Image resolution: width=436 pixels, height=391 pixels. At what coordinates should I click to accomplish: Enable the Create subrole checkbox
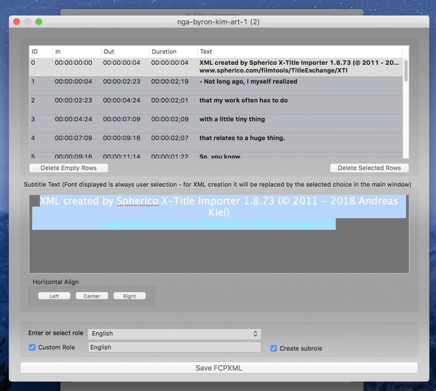point(273,347)
